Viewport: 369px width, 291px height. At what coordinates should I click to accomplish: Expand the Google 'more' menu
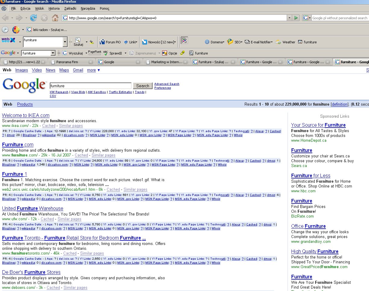point(93,70)
